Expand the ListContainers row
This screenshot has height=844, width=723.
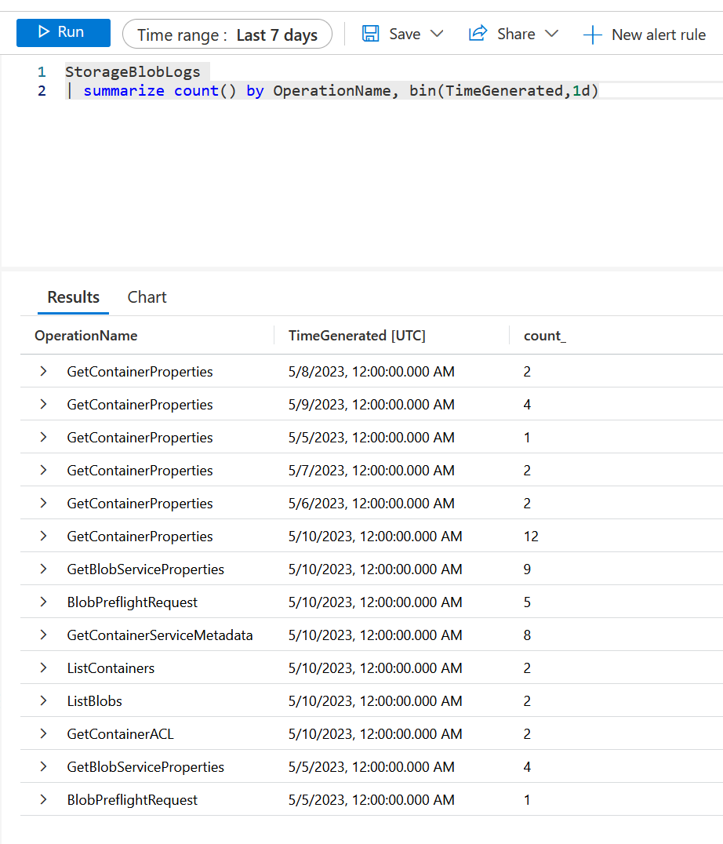[44, 668]
